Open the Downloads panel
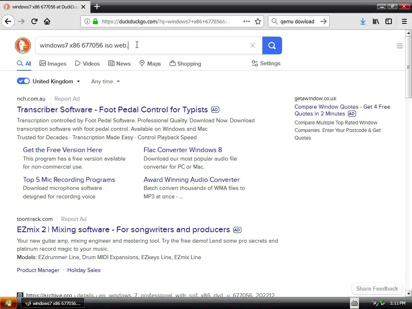This screenshot has width=412, height=309. 363,21
